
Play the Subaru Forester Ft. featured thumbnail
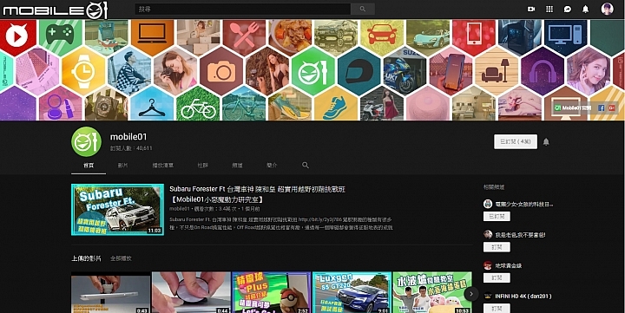pyautogui.click(x=117, y=210)
